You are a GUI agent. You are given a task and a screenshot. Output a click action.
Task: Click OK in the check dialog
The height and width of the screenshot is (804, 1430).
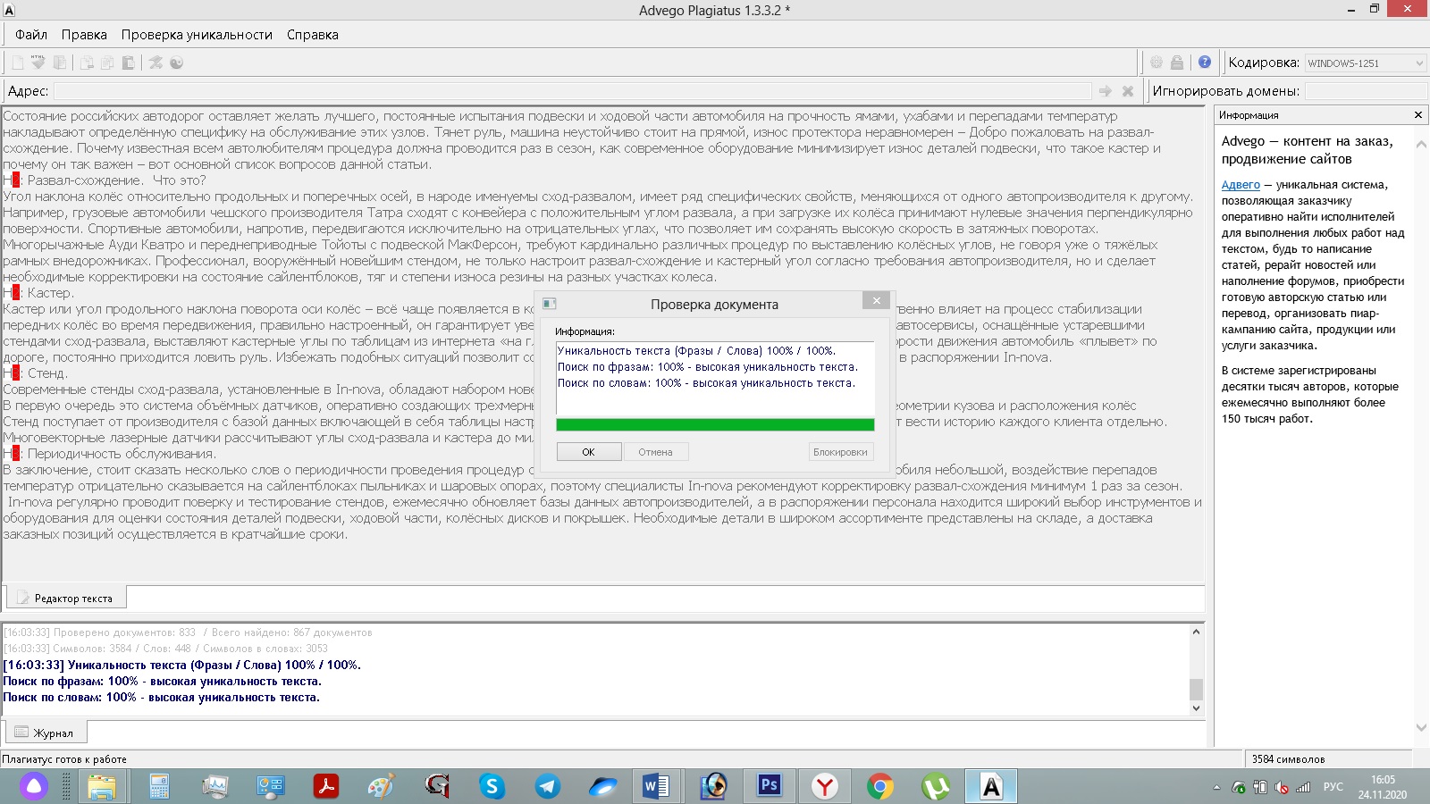pyautogui.click(x=588, y=452)
